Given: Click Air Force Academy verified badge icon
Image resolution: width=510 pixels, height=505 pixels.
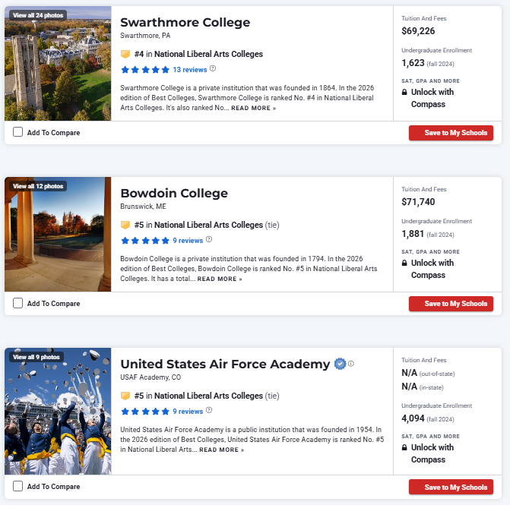Looking at the screenshot, I should (x=341, y=364).
